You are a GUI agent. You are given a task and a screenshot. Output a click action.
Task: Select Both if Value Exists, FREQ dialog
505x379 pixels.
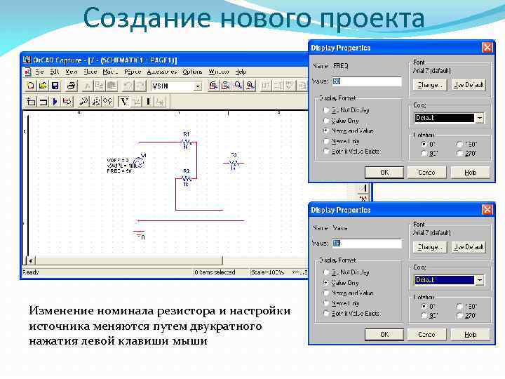[326, 151]
